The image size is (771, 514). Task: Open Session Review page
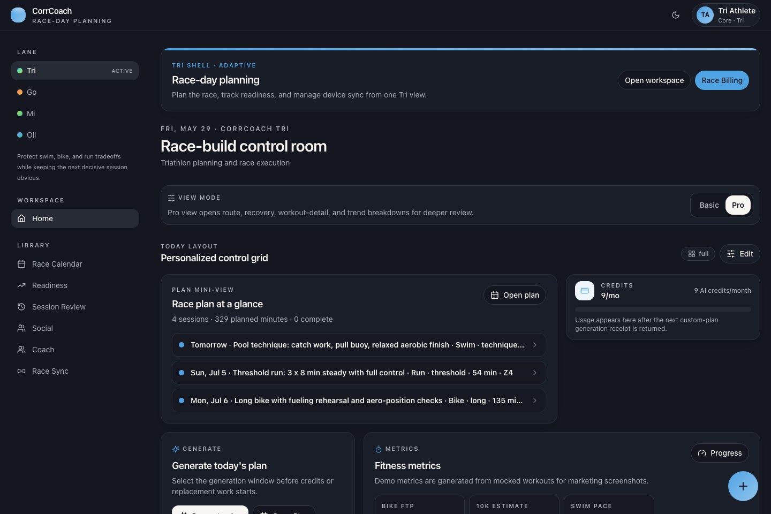(75, 307)
